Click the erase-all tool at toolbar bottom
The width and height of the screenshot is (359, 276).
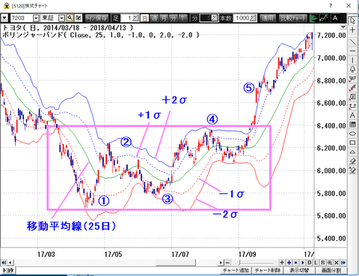[352, 170]
